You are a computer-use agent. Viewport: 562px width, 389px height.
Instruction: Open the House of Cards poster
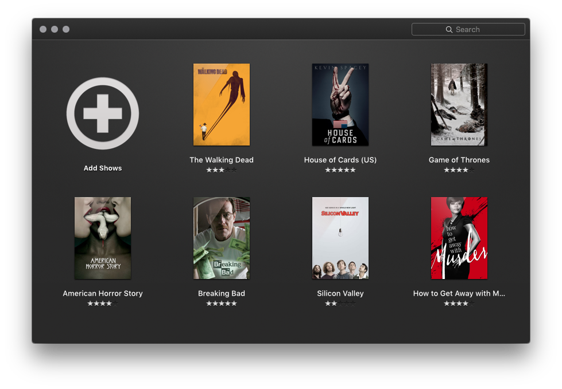coord(340,104)
